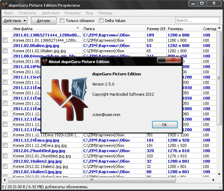The width and height of the screenshot is (224, 191).
Task: Click the bold 320 size cell
Action: (150, 151)
